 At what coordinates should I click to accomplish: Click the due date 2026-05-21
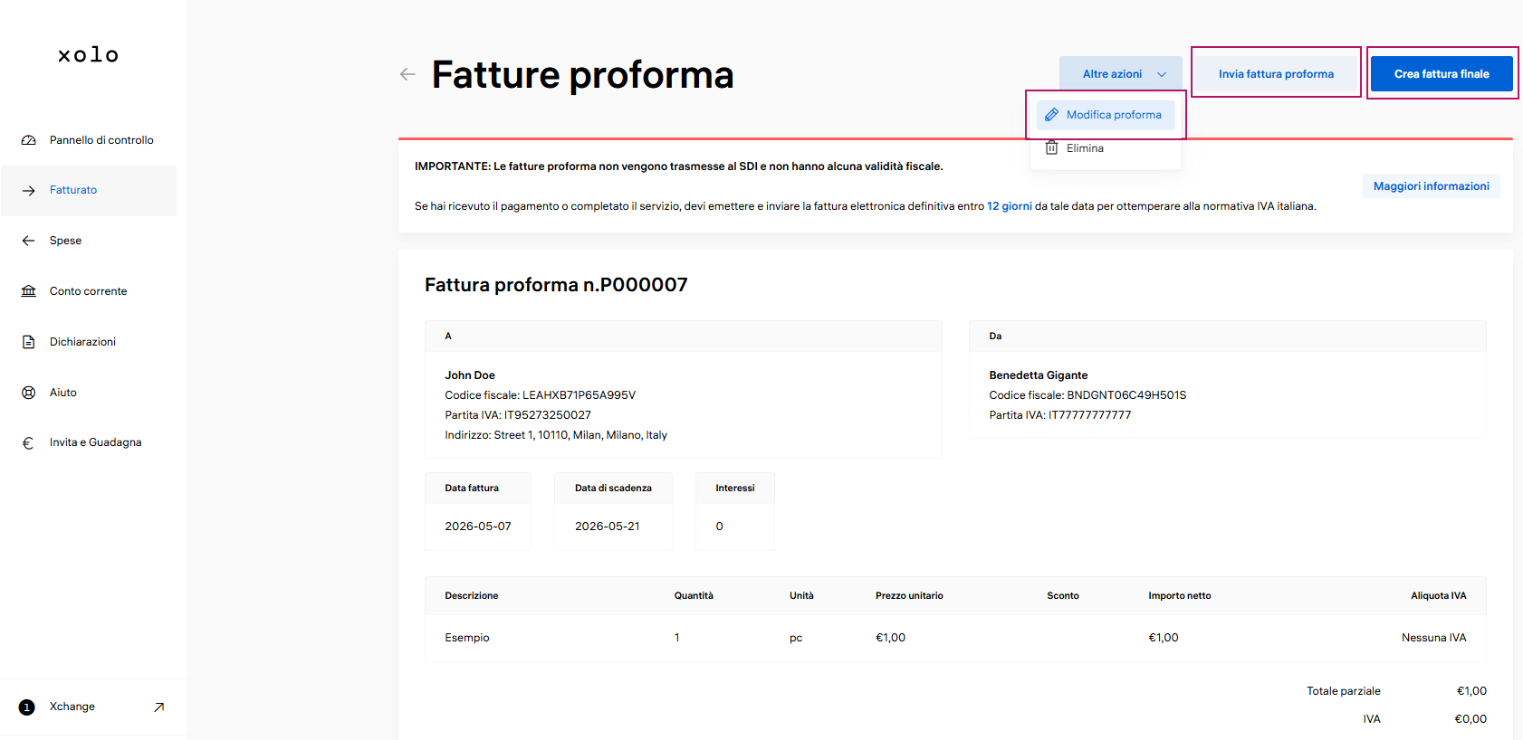click(608, 527)
